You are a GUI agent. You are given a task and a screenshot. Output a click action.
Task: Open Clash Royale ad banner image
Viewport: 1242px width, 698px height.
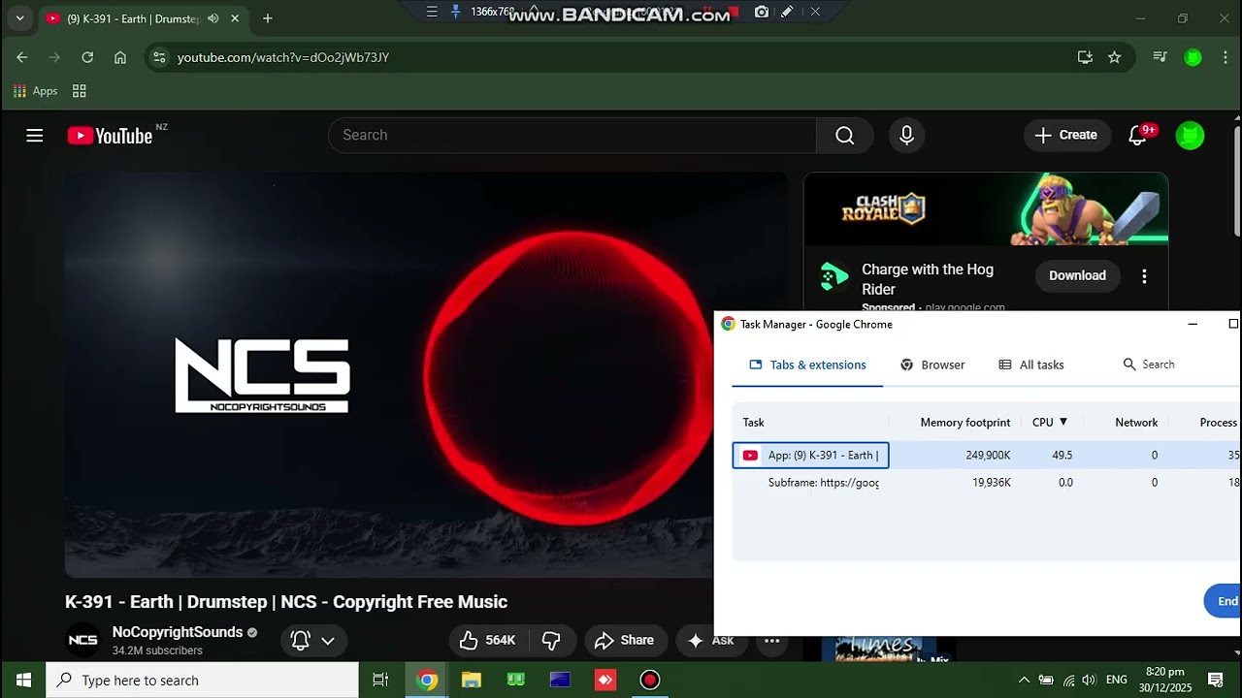pos(986,208)
